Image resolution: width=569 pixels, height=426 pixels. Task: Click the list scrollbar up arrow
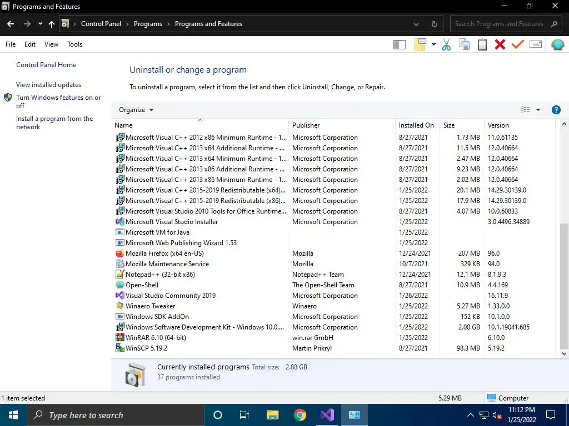point(564,124)
